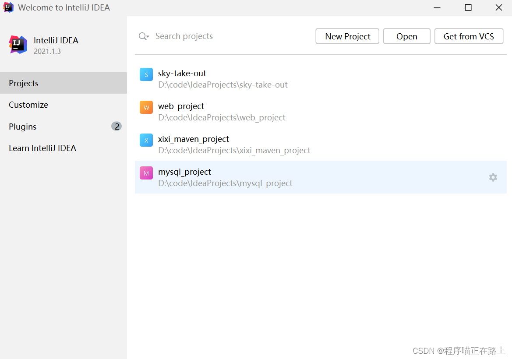Click the New Project button

347,36
